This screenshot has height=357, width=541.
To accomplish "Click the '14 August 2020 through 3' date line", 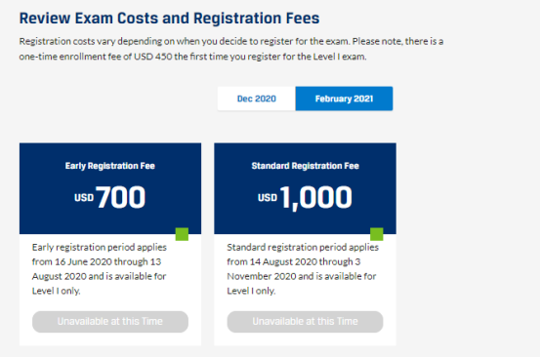I will click(294, 261).
